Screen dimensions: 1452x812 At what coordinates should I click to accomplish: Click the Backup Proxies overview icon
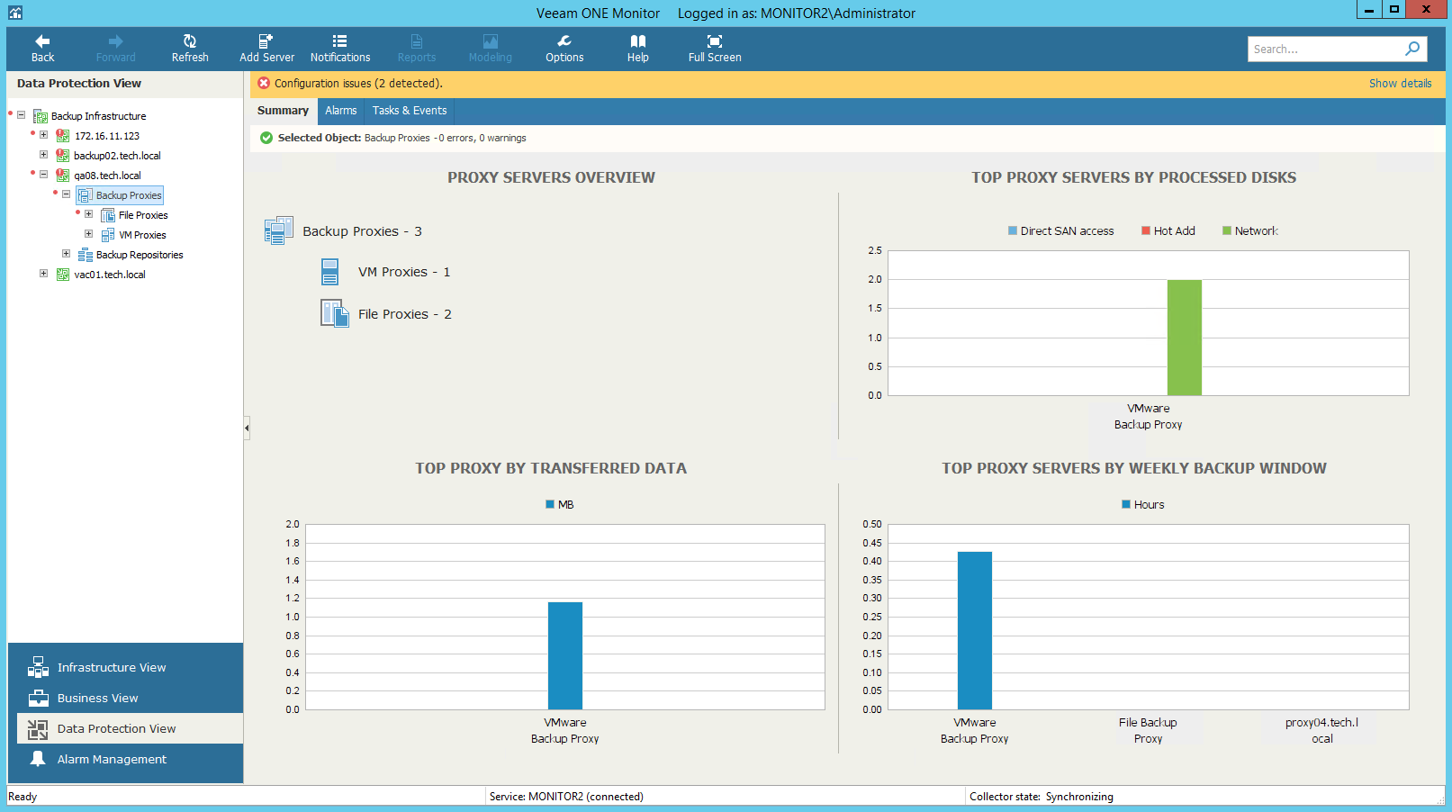(x=279, y=230)
